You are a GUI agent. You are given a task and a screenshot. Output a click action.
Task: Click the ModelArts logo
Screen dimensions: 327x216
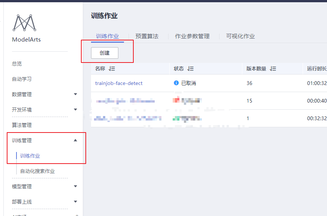[x=24, y=23]
